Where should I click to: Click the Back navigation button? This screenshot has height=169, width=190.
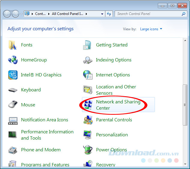click(x=7, y=14)
